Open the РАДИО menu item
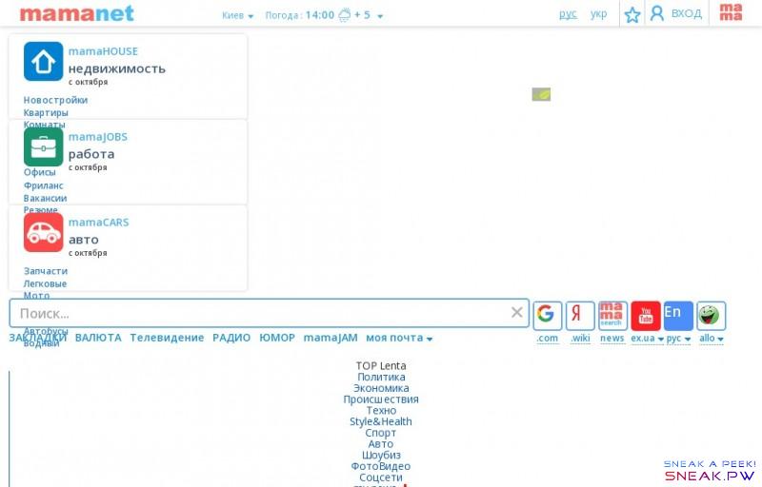 pyautogui.click(x=231, y=338)
